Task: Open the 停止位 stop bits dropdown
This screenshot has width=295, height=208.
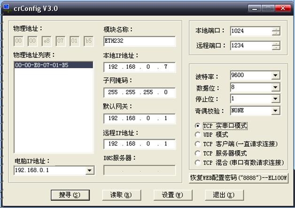Action: point(275,99)
